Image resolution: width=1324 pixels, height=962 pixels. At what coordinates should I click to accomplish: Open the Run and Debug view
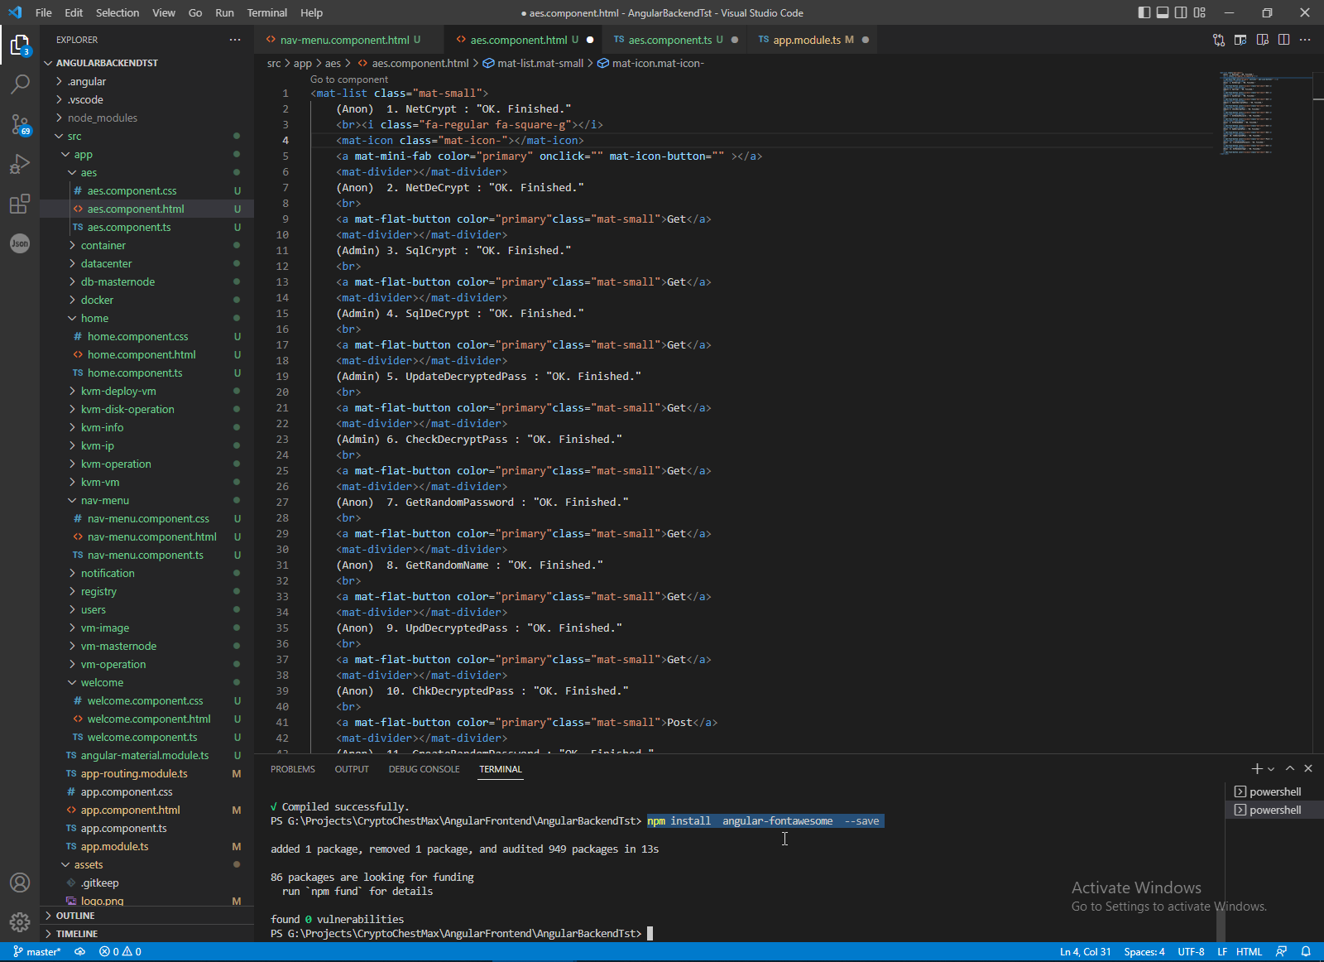[x=20, y=164]
